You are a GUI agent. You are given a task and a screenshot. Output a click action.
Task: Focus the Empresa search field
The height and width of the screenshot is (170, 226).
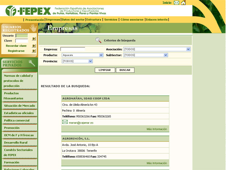pos(72,49)
